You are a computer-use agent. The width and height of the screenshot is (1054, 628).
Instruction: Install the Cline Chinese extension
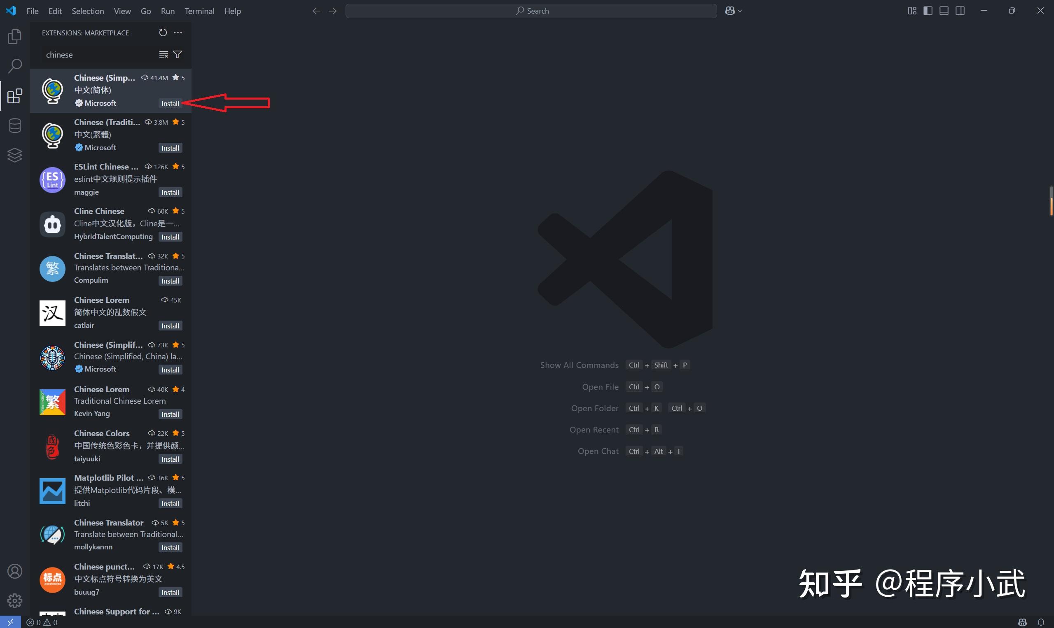[170, 237]
